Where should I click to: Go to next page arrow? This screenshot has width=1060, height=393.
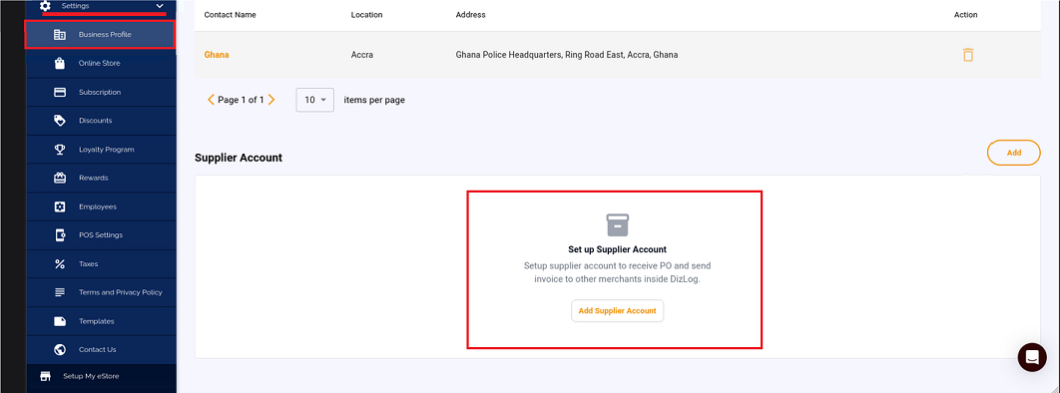coord(271,100)
